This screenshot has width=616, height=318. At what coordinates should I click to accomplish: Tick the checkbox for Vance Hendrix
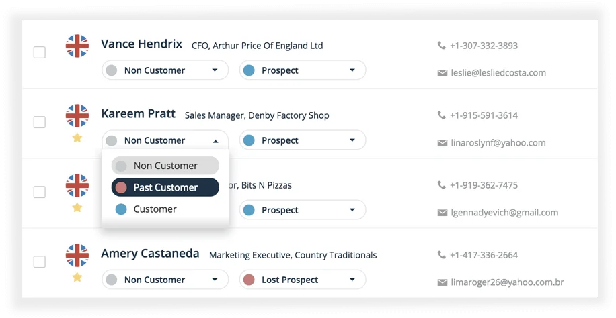tap(39, 52)
